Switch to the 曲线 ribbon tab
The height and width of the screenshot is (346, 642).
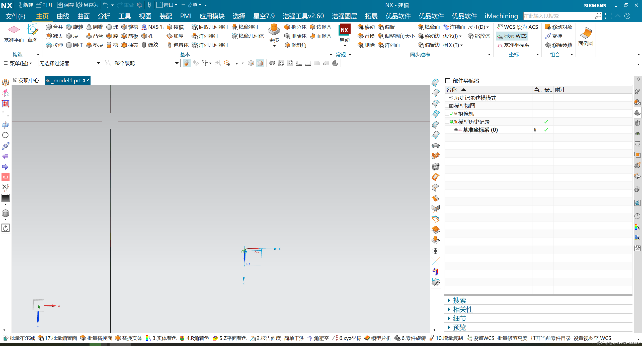(x=63, y=16)
